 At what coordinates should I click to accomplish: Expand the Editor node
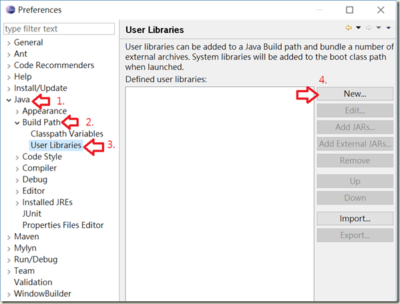pos(17,192)
